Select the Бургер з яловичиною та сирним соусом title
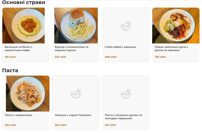This screenshot has height=133, width=202. point(71,49)
